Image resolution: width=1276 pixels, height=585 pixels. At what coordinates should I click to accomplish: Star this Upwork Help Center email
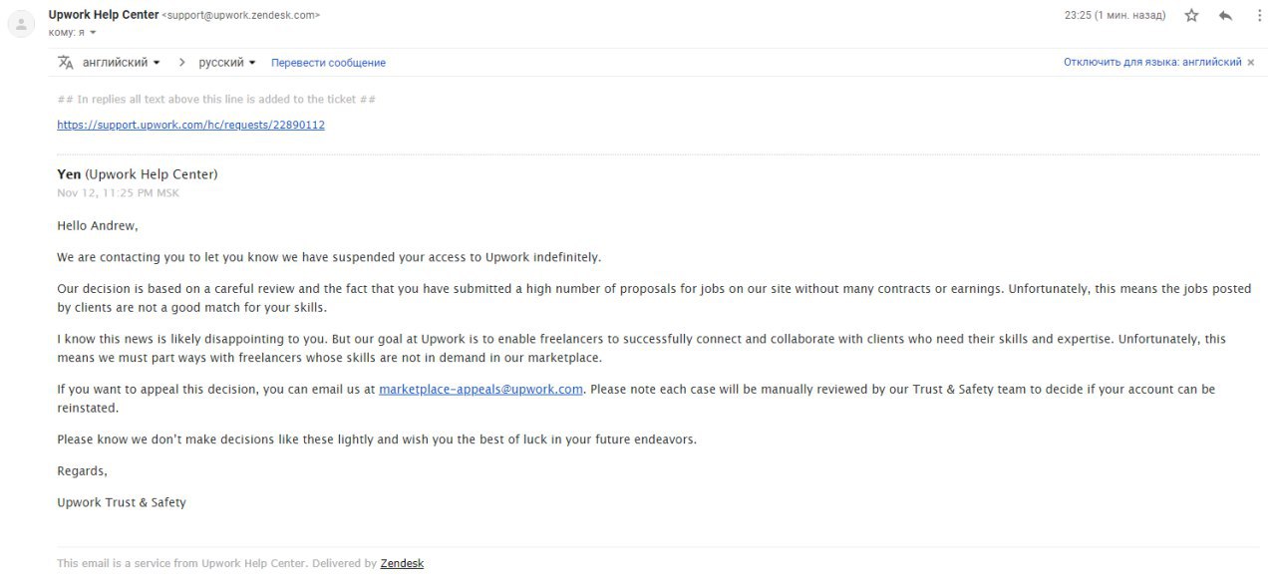1191,16
